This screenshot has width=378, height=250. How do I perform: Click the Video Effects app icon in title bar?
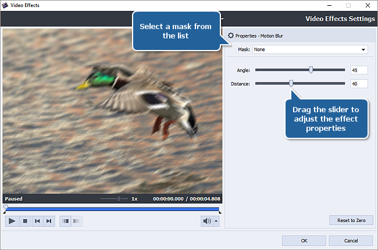(5, 5)
